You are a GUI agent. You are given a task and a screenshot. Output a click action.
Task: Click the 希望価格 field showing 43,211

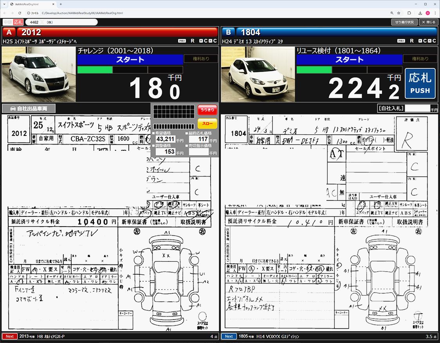coord(165,139)
